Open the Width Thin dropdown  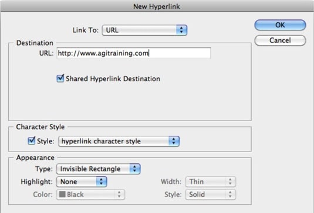211,181
